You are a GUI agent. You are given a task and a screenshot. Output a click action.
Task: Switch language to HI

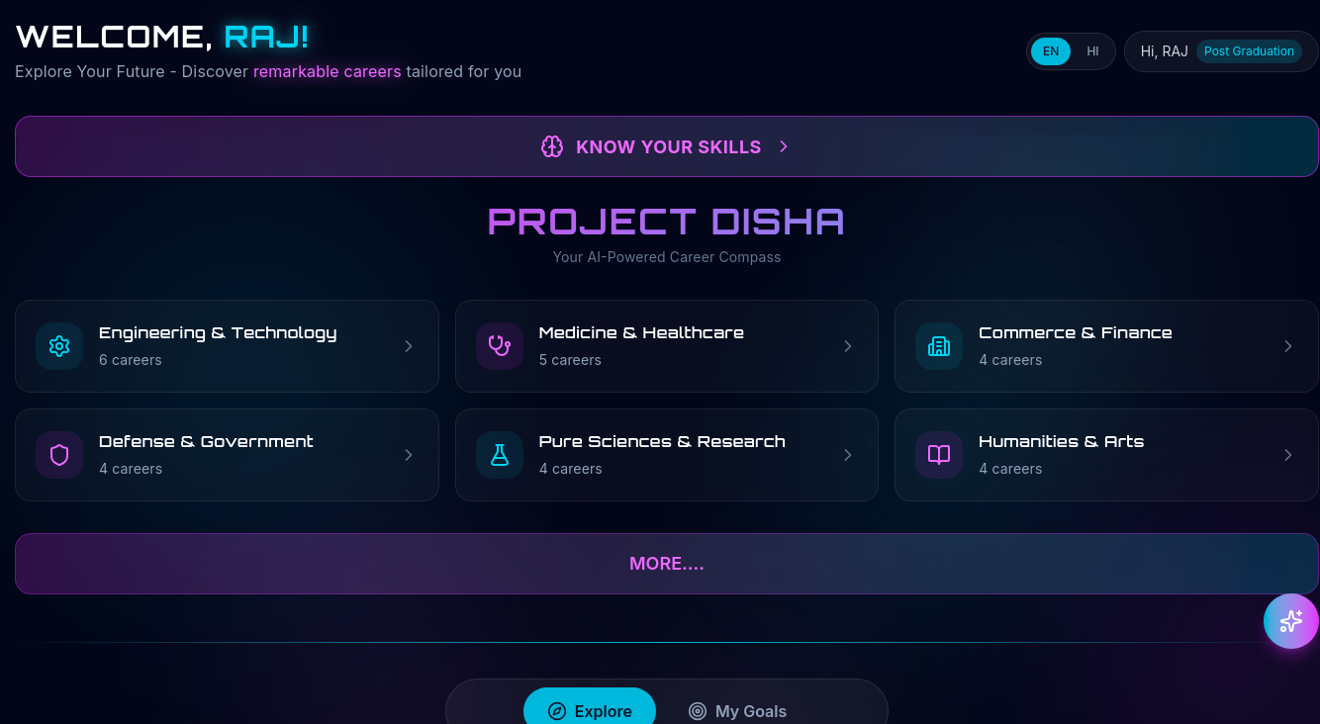coord(1092,51)
